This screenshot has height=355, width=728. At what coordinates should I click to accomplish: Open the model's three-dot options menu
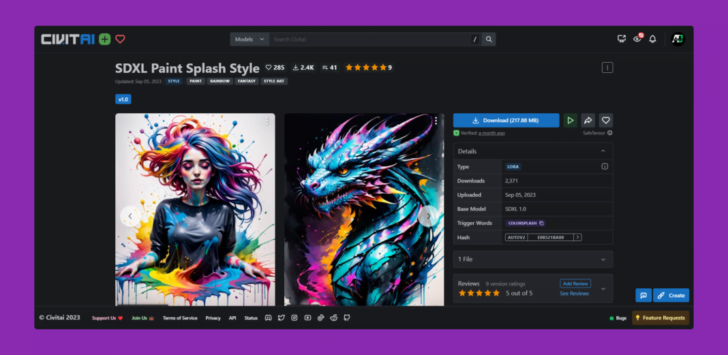point(607,67)
